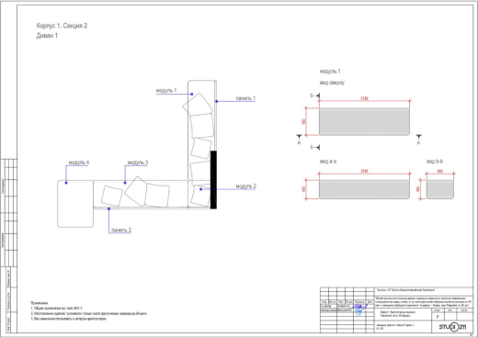
Task: Select the 'модуль 1' callout label
Action: click(166, 91)
